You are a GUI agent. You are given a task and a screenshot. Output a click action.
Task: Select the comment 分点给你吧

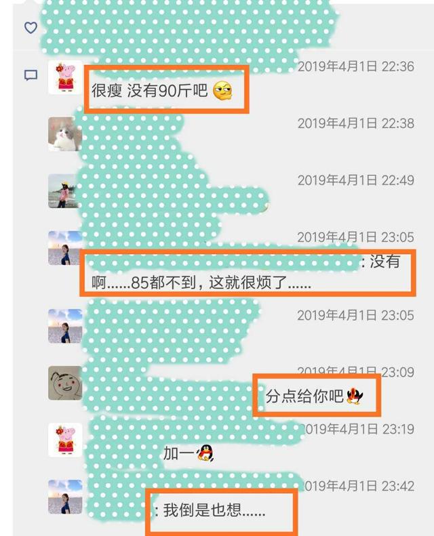pyautogui.click(x=304, y=396)
